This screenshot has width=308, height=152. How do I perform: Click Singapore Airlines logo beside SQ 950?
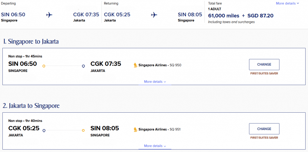pyautogui.click(x=135, y=65)
